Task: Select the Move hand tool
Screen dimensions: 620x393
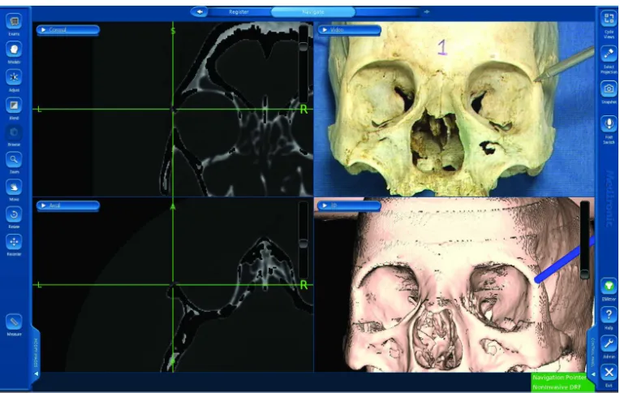Action: click(x=14, y=187)
